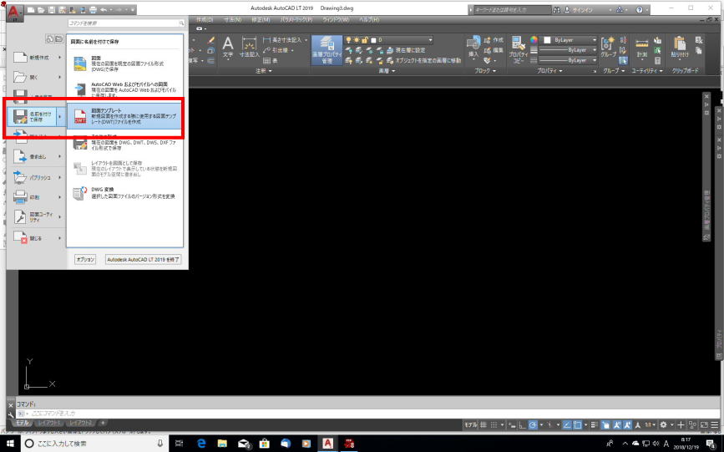Open ByLayer color dropdown
The width and height of the screenshot is (724, 452).
click(x=569, y=40)
